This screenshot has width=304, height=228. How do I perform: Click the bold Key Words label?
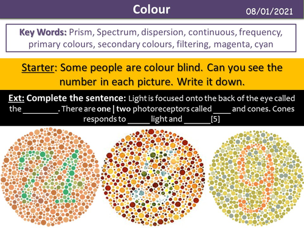point(43,32)
